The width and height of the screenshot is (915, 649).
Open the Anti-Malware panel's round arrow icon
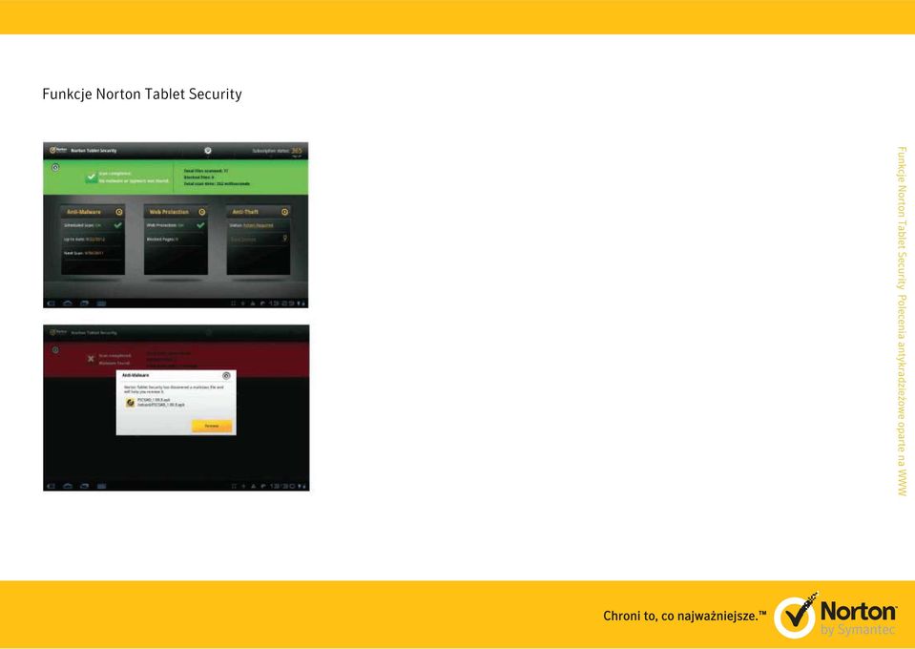tap(119, 212)
